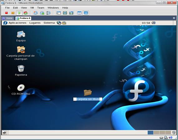Viewport: 178px width, 140px height.
Task: Select the Fedora 6 tab
Action: (x=23, y=18)
